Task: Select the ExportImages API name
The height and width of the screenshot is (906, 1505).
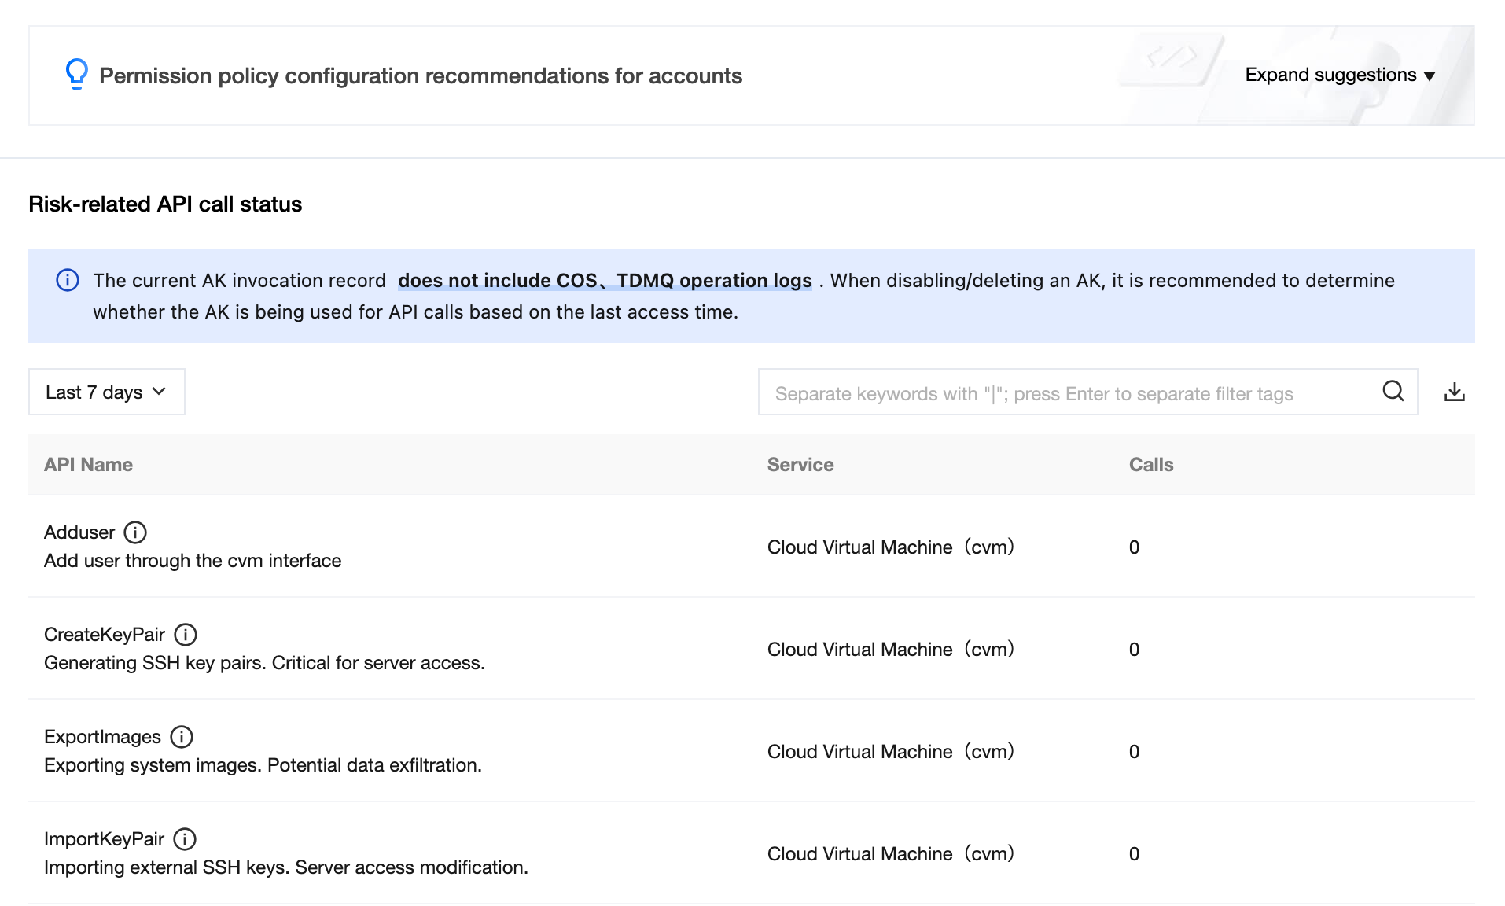Action: coord(102,737)
